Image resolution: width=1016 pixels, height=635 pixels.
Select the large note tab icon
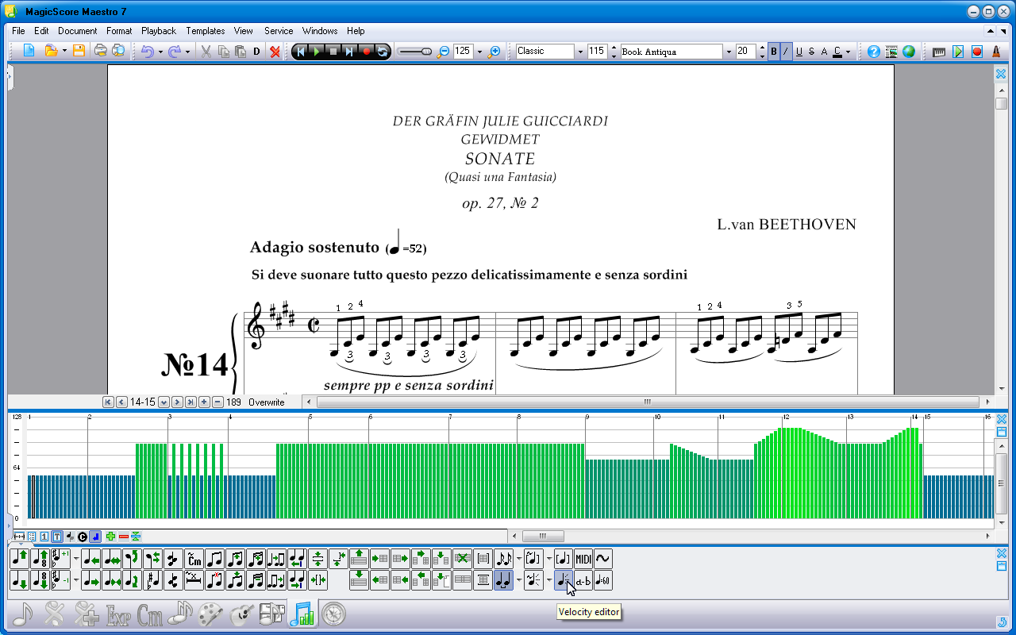pyautogui.click(x=23, y=614)
